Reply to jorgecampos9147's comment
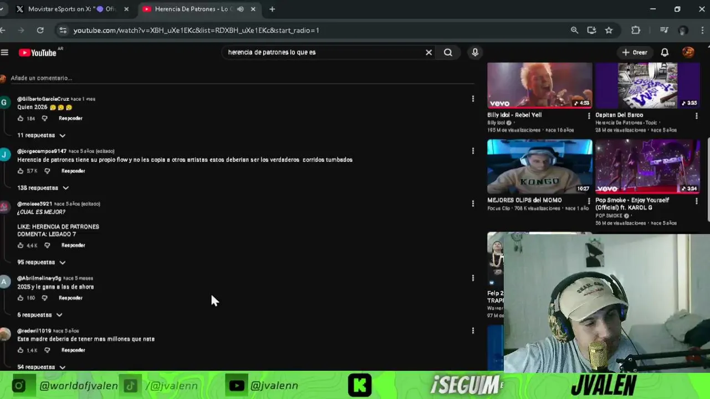This screenshot has height=399, width=710. [73, 171]
